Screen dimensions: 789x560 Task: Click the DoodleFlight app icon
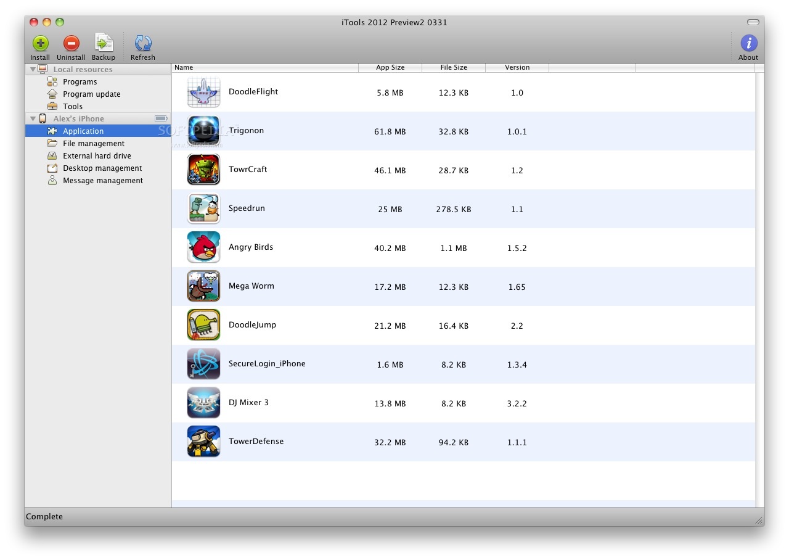tap(203, 93)
